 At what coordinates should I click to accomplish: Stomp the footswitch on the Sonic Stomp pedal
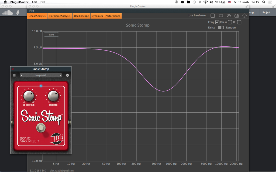coord(41,128)
